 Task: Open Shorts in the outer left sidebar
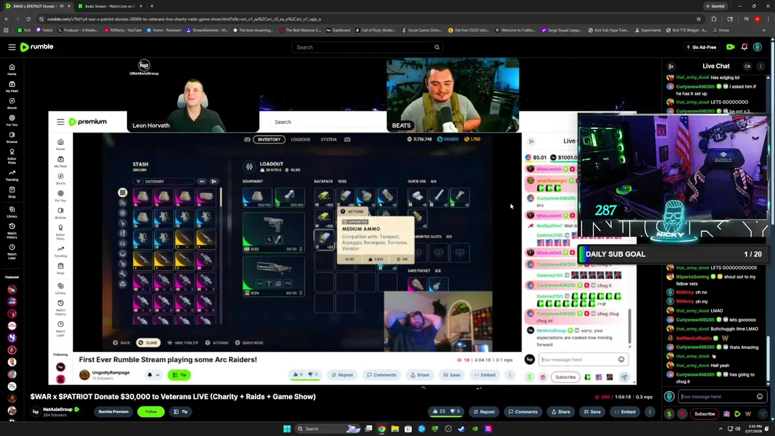[x=12, y=104]
